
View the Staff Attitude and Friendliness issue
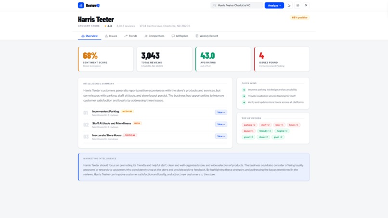[221, 124]
